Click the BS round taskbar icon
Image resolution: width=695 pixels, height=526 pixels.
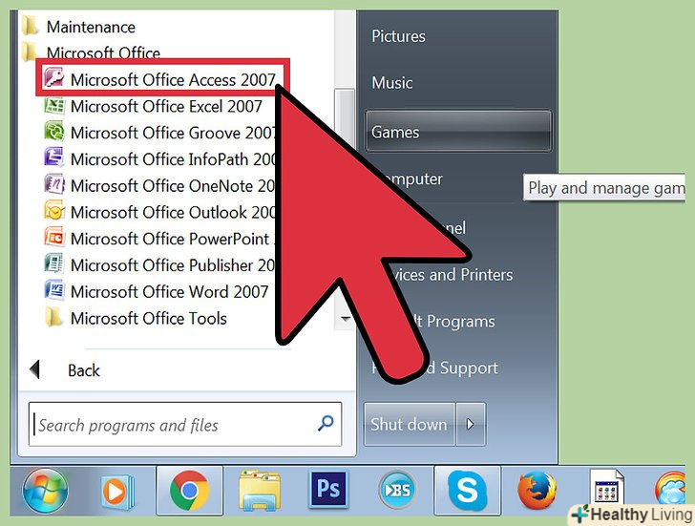tap(397, 490)
